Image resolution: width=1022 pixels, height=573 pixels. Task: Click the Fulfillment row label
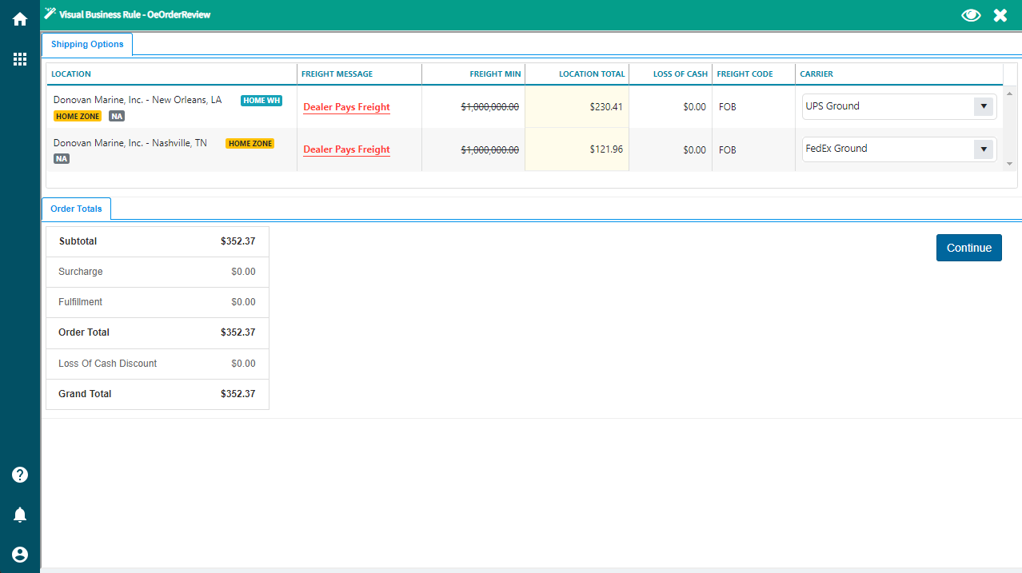[x=81, y=302]
